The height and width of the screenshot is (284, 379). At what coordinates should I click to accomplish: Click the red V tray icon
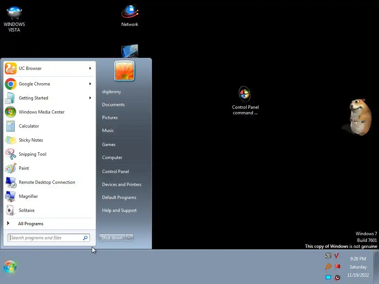pyautogui.click(x=336, y=256)
